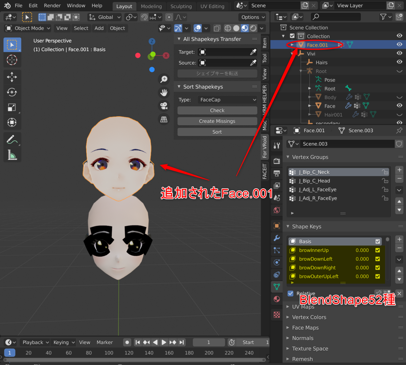This screenshot has height=365, width=406.
Task: Open the Options dropdown
Action: (252, 17)
